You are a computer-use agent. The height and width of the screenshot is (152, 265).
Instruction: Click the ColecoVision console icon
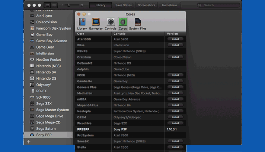pyautogui.click(x=32, y=22)
